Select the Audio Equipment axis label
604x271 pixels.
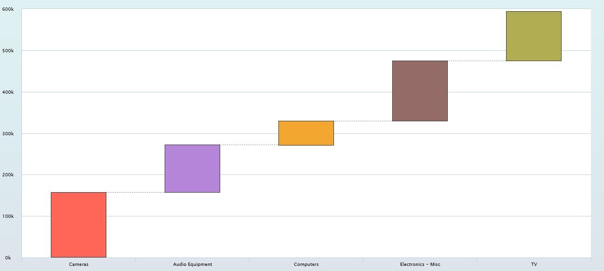(192, 264)
